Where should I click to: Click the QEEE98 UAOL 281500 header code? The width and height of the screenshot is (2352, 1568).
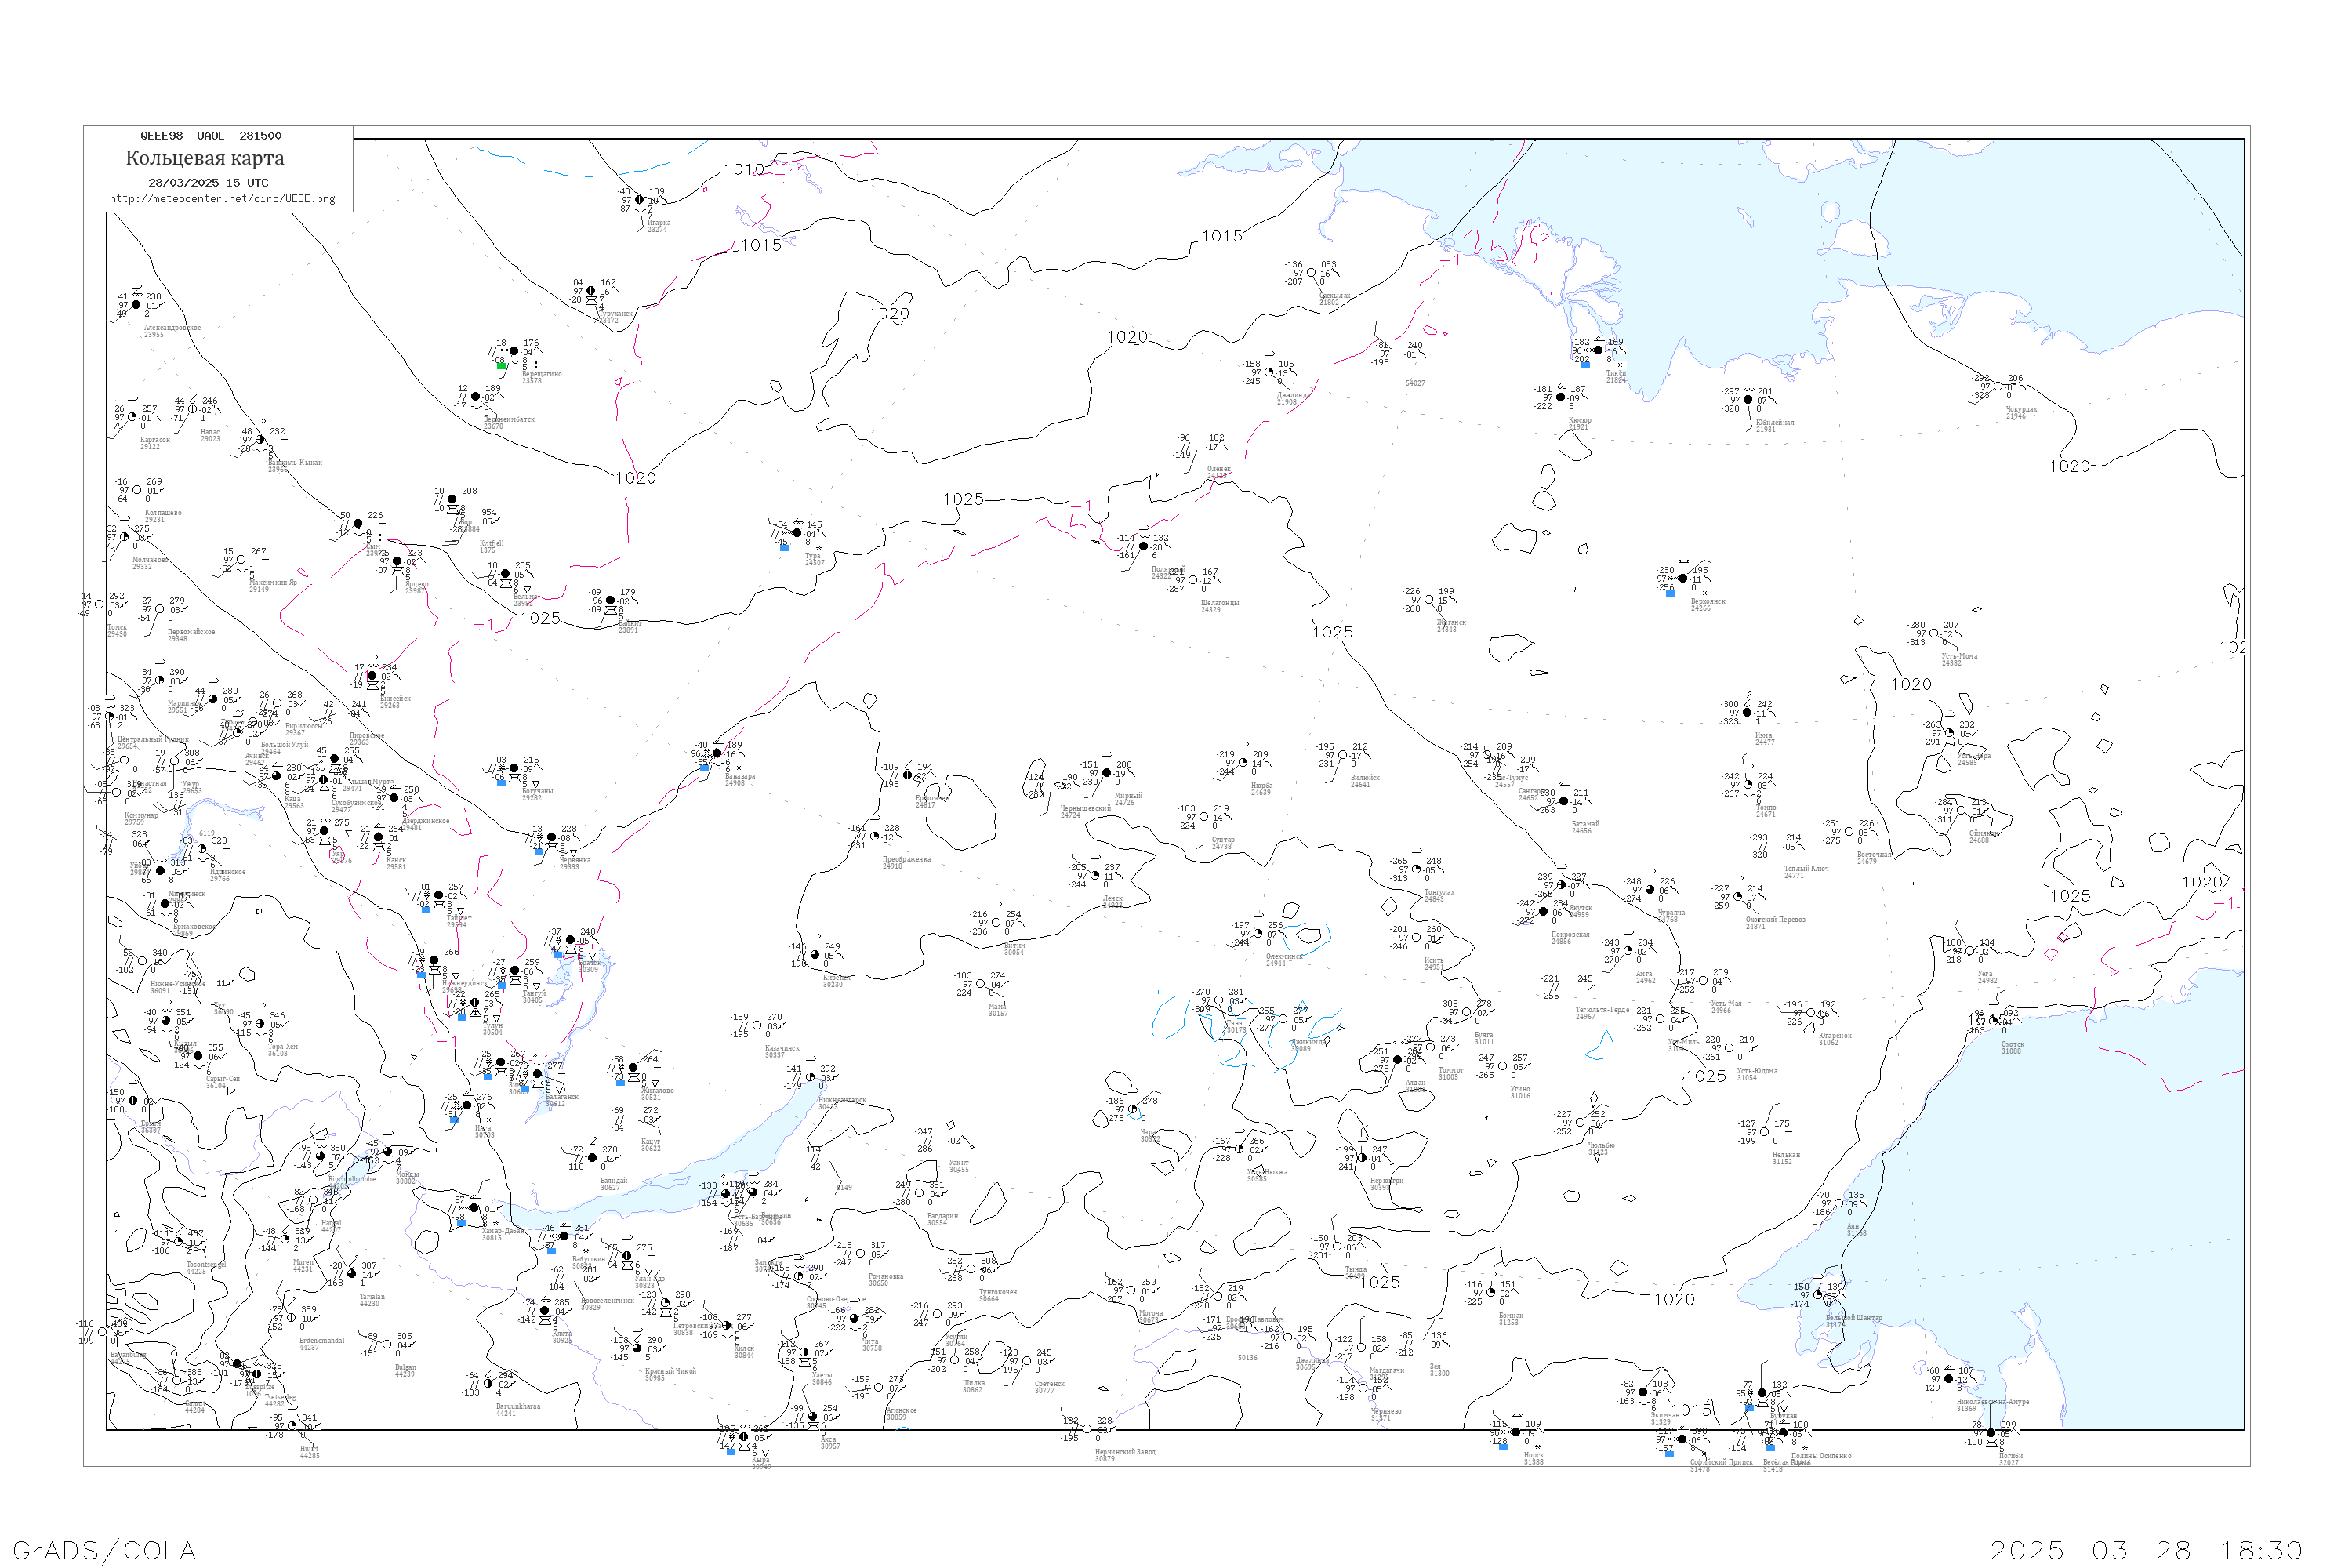(x=210, y=136)
